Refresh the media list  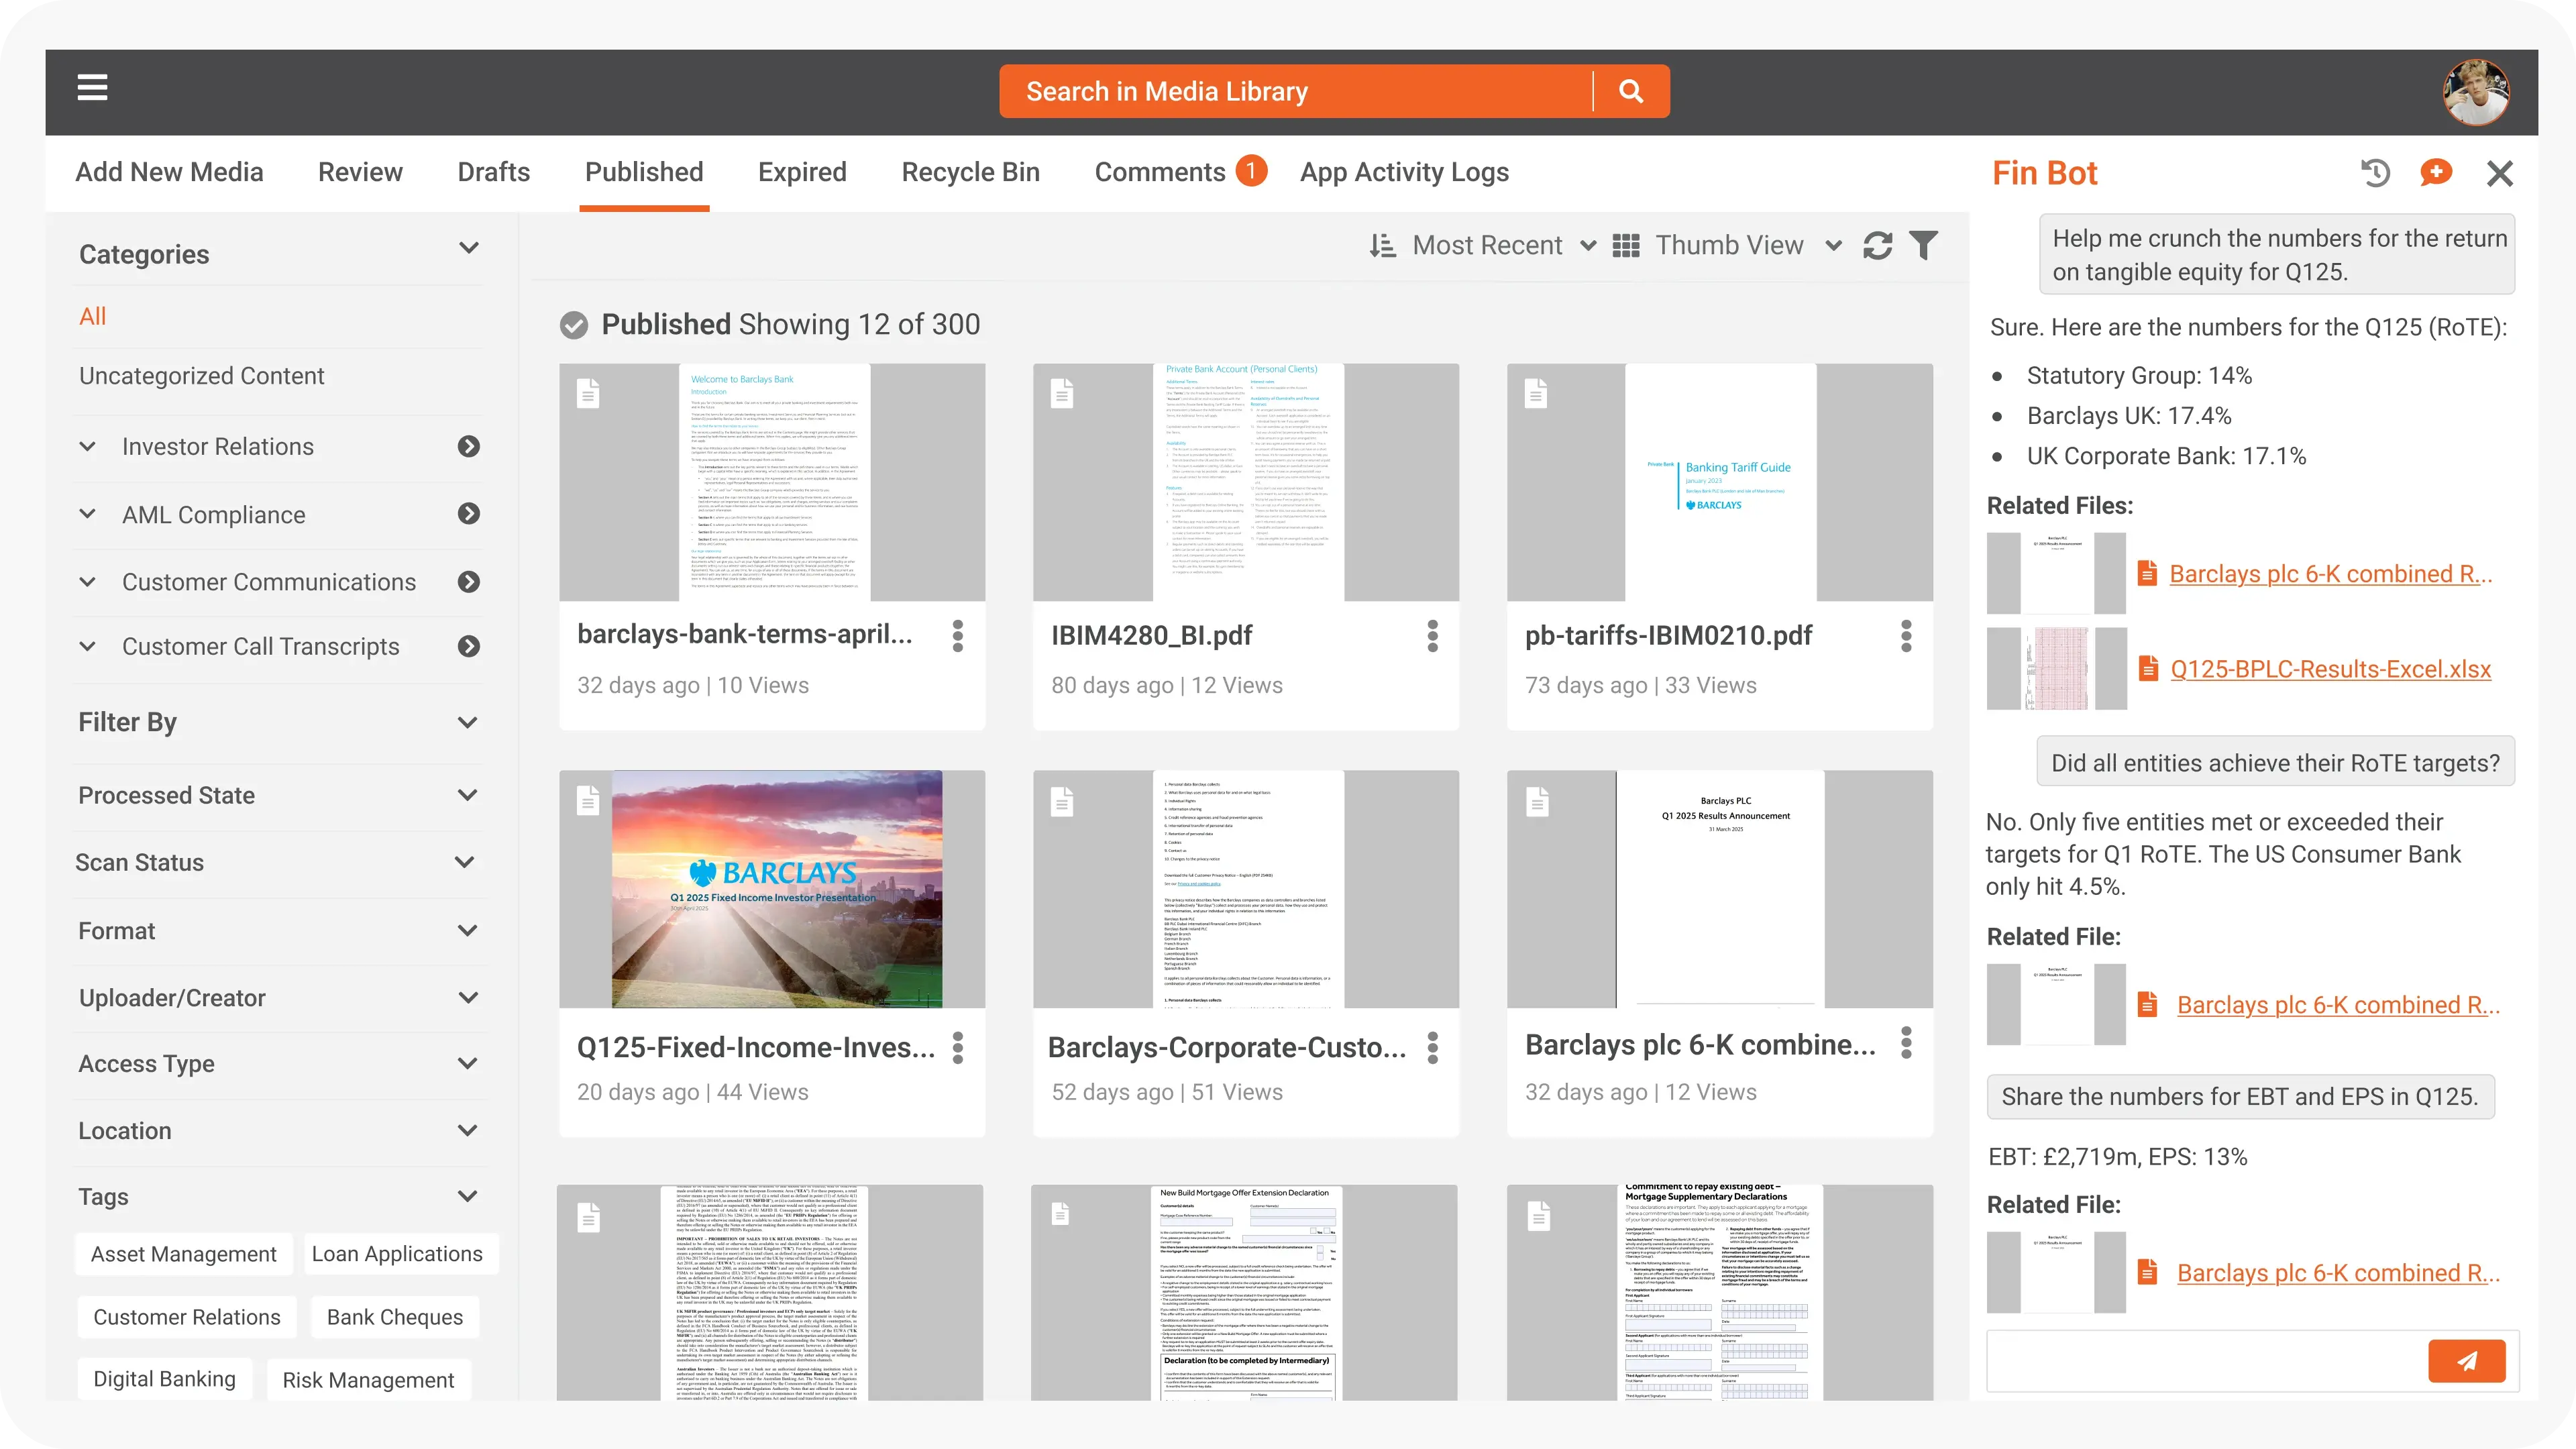point(1877,246)
